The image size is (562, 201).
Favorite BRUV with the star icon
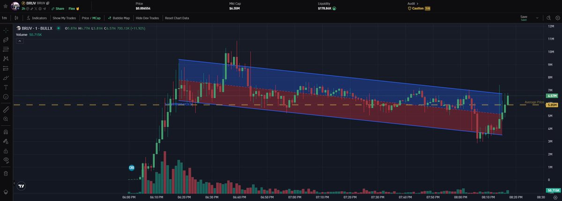pyautogui.click(x=6, y=6)
